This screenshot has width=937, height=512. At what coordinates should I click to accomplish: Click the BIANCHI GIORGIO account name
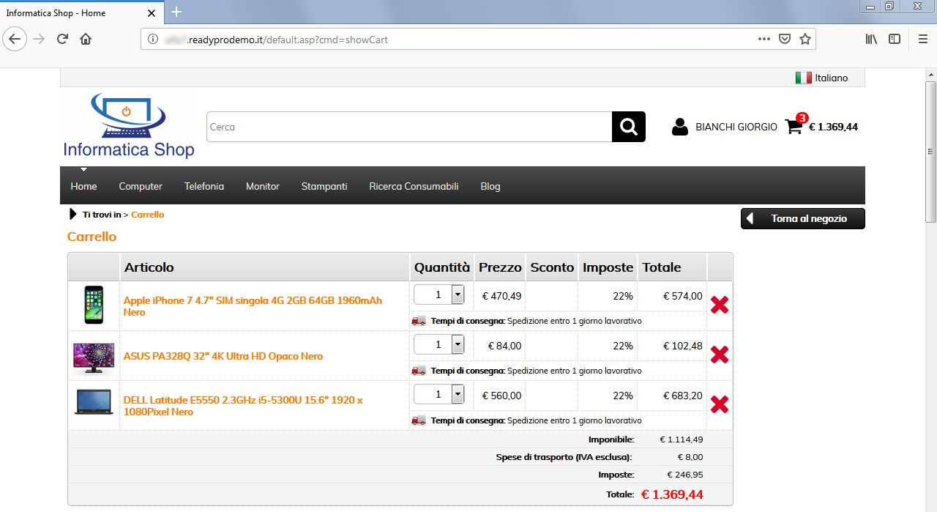coord(736,127)
